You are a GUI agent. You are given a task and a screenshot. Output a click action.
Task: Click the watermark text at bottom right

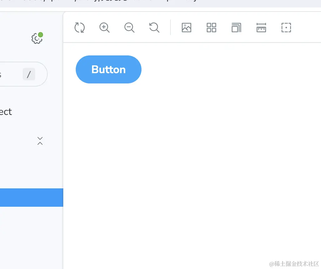tap(294, 264)
